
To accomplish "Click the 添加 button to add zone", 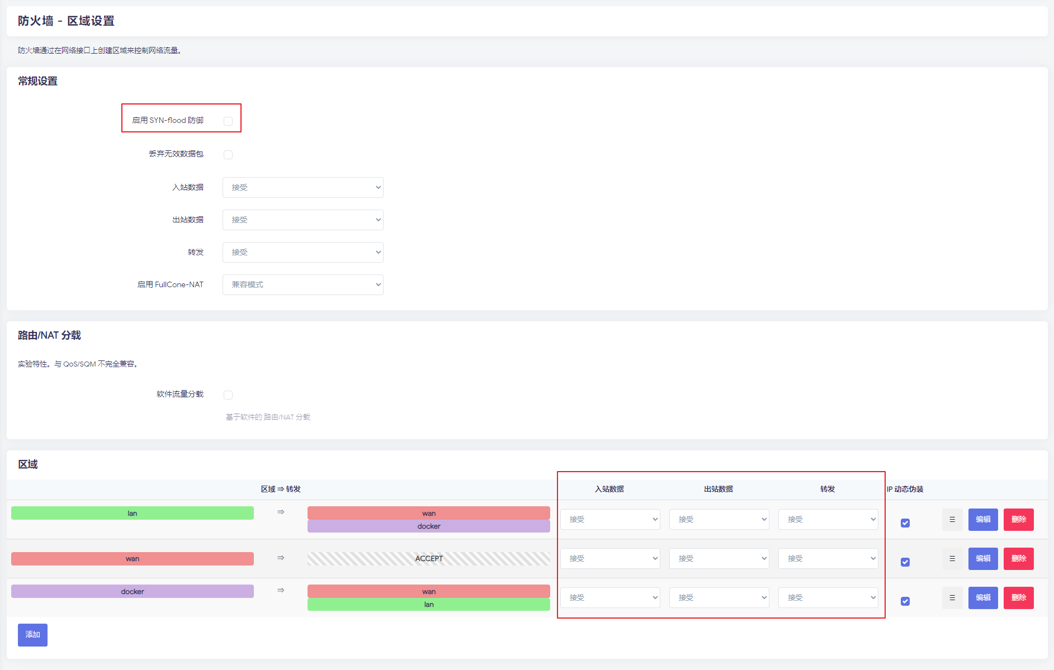I will click(32, 635).
